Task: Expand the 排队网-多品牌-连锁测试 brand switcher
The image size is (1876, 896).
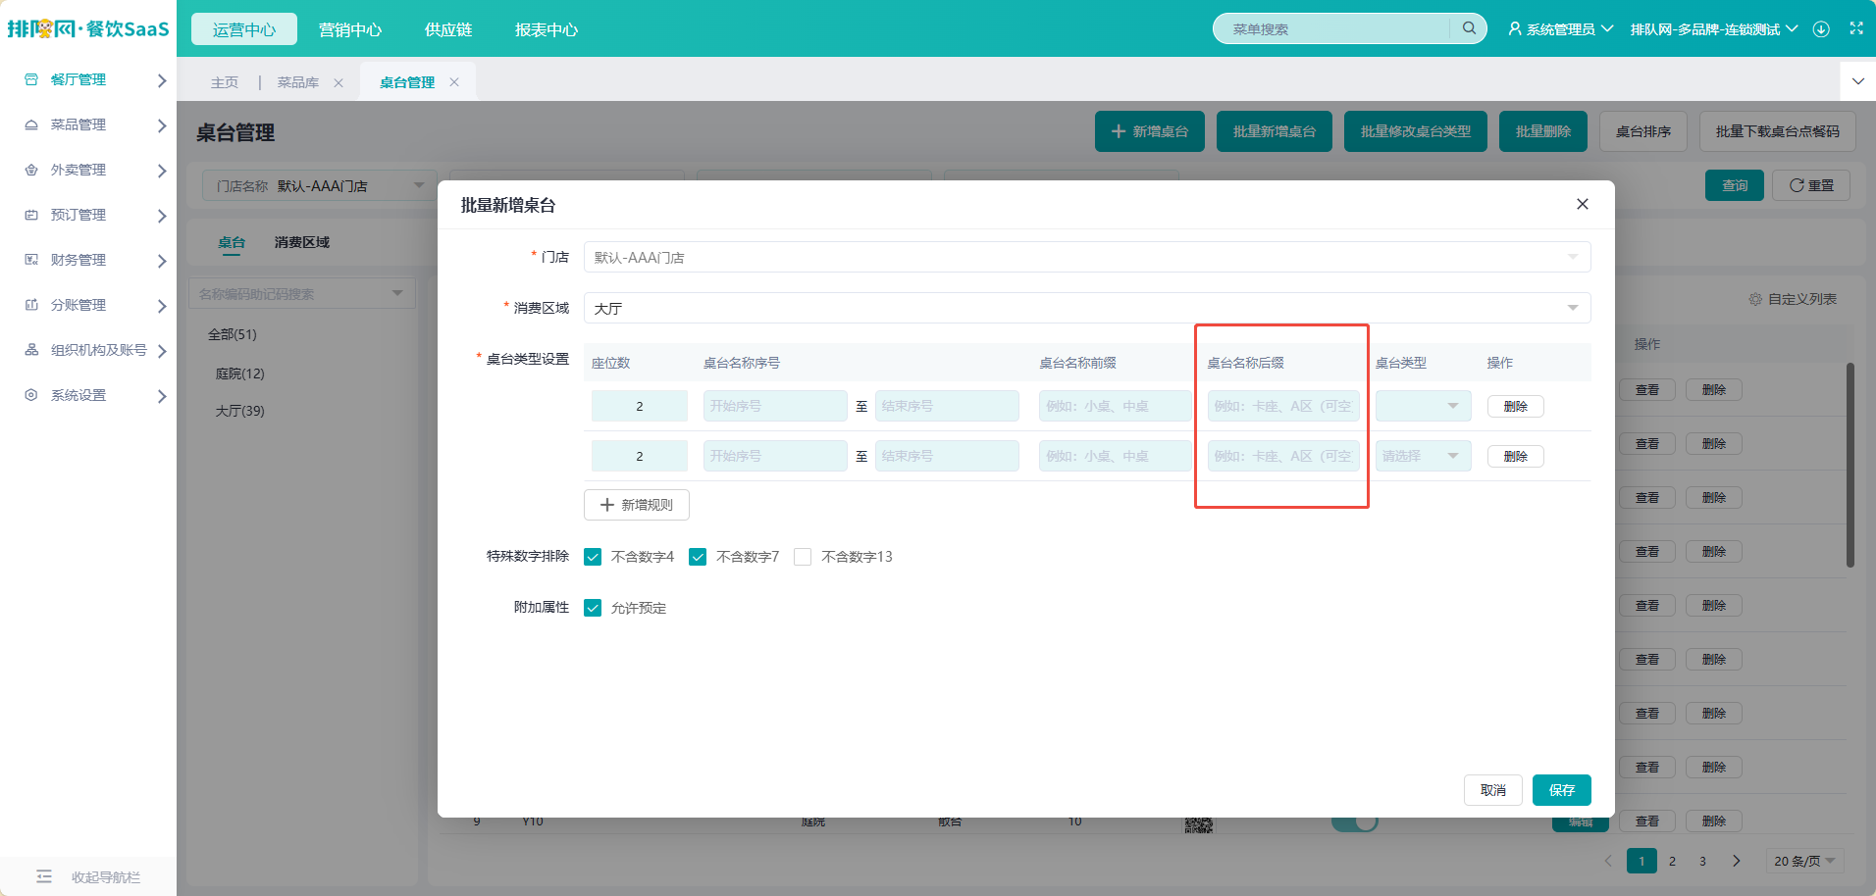Action: pos(1714,29)
